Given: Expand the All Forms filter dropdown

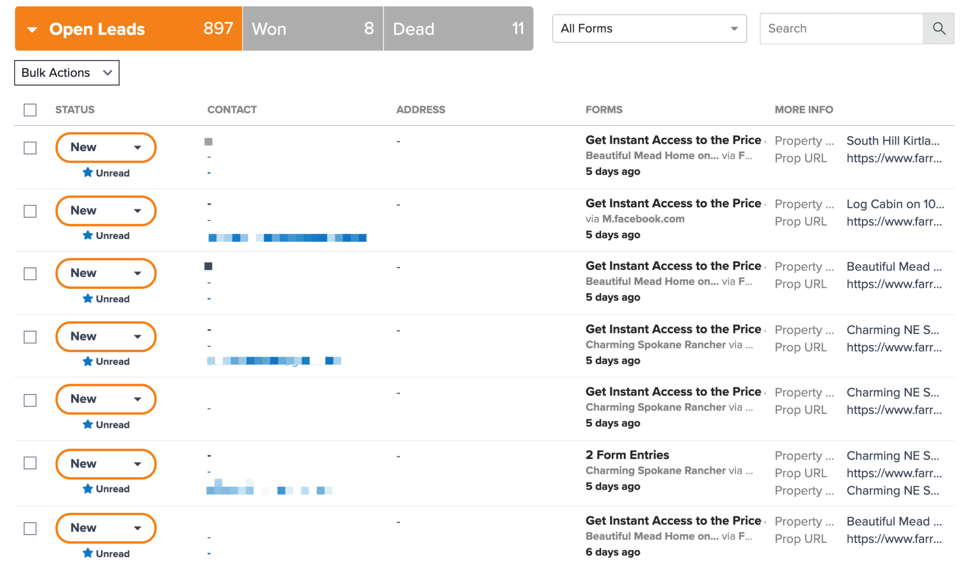Looking at the screenshot, I should pyautogui.click(x=649, y=29).
